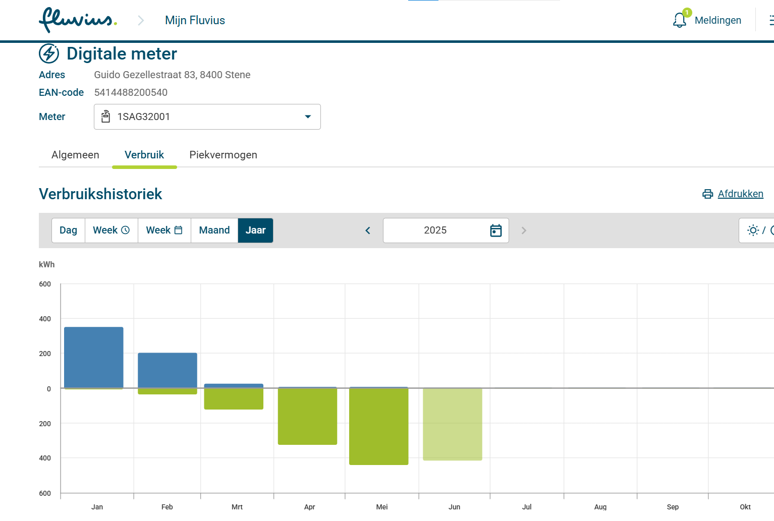
Task: Click the meter dropdown caret arrow
Action: pos(308,117)
